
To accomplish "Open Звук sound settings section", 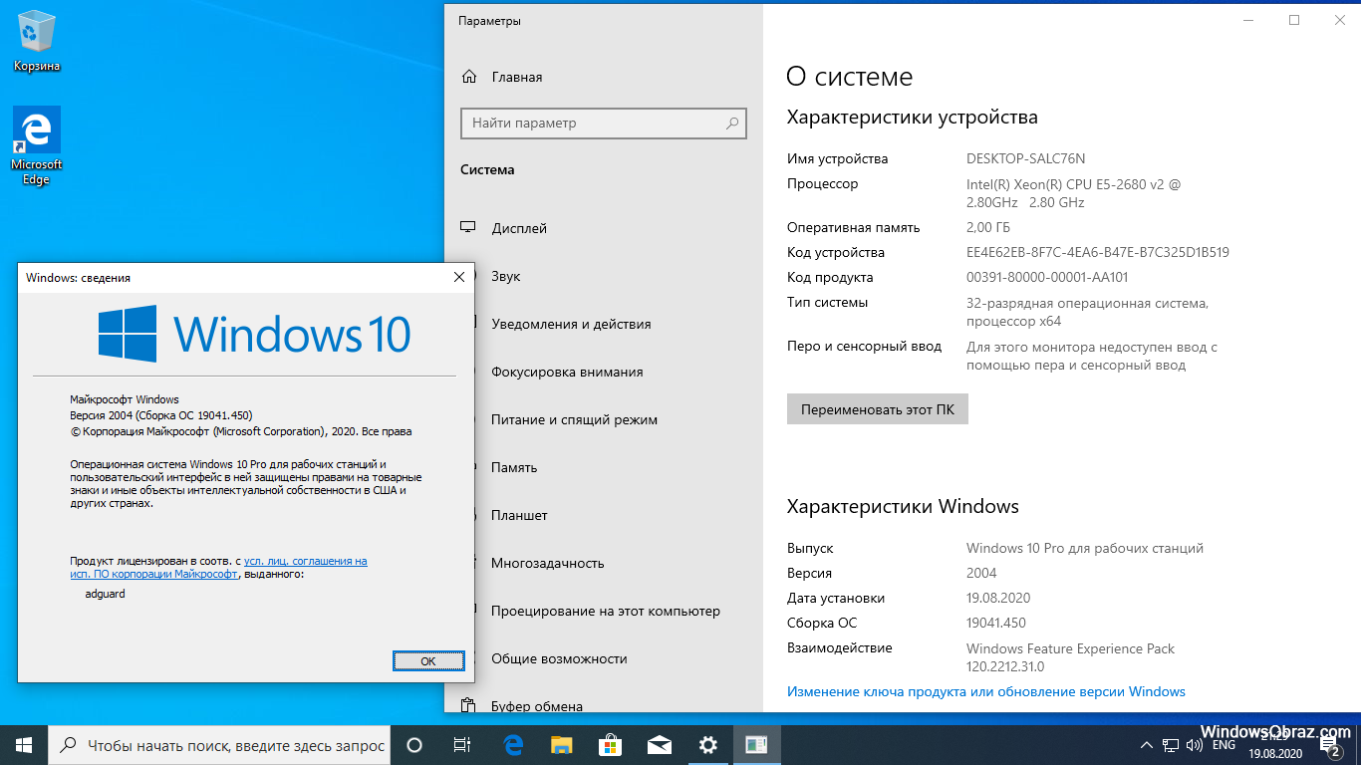I will click(x=505, y=276).
